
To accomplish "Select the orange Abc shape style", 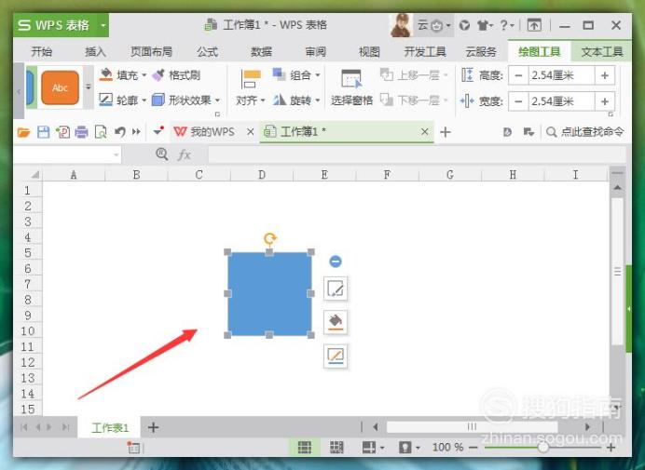I will point(60,87).
